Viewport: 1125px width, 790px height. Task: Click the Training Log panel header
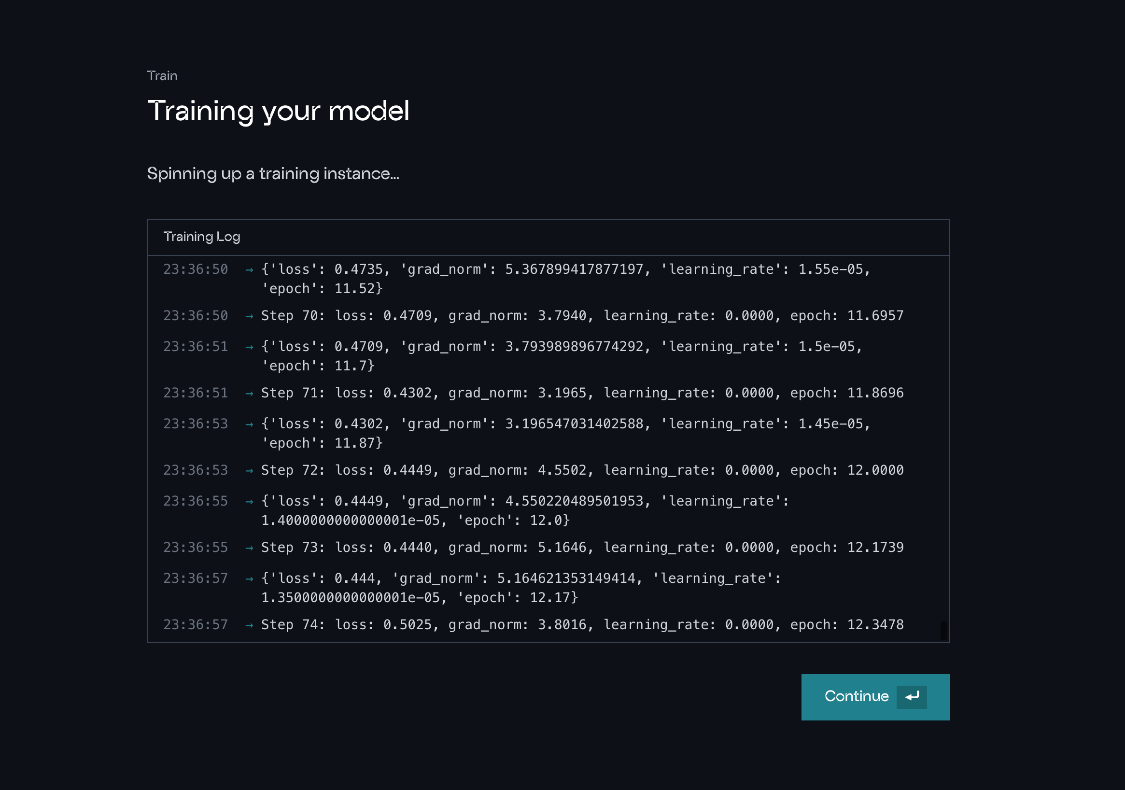tap(201, 237)
